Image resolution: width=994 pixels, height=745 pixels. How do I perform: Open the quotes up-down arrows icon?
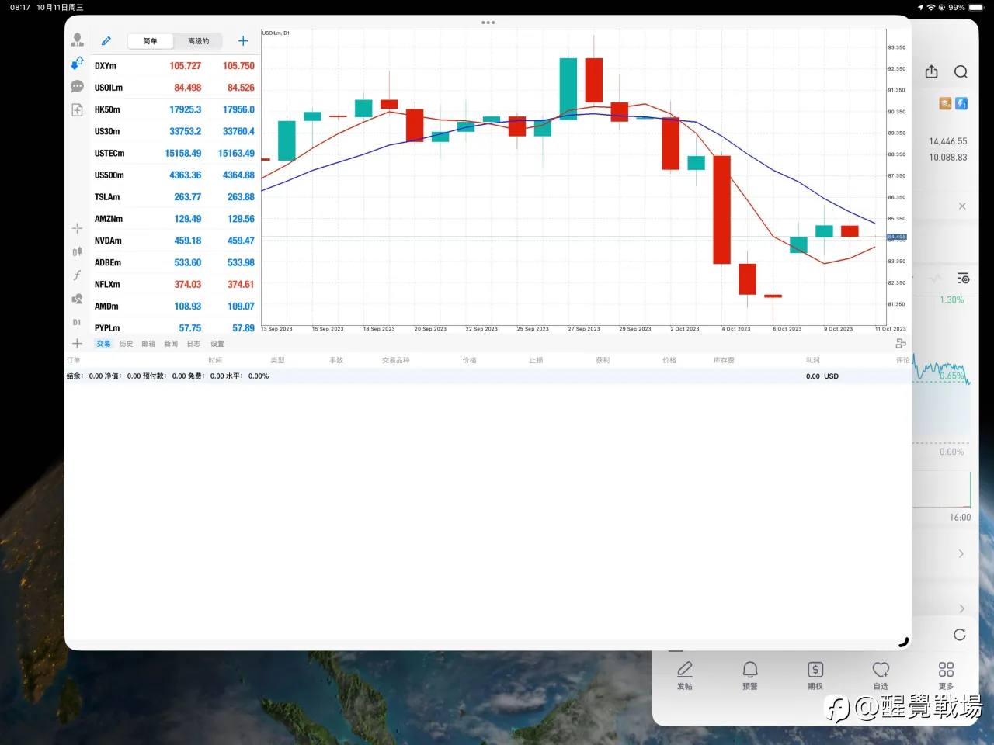tap(77, 63)
